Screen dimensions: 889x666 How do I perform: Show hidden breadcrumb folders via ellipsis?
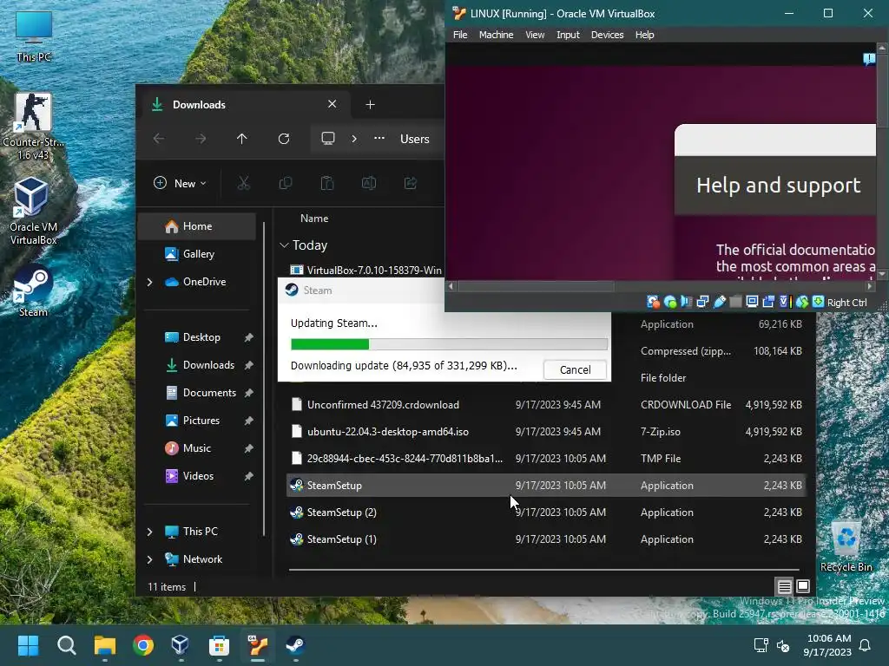379,138
